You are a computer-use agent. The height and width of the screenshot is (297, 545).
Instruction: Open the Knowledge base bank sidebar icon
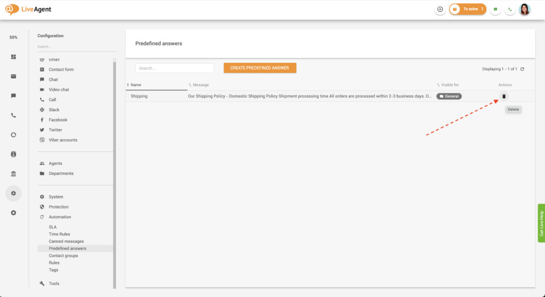click(13, 174)
